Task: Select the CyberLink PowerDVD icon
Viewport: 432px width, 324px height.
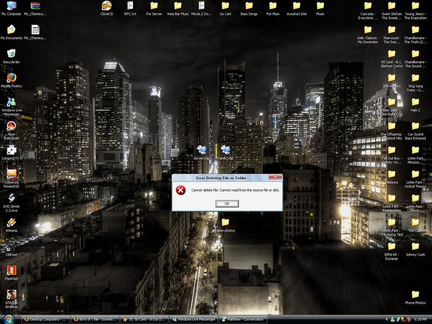Action: (x=11, y=174)
